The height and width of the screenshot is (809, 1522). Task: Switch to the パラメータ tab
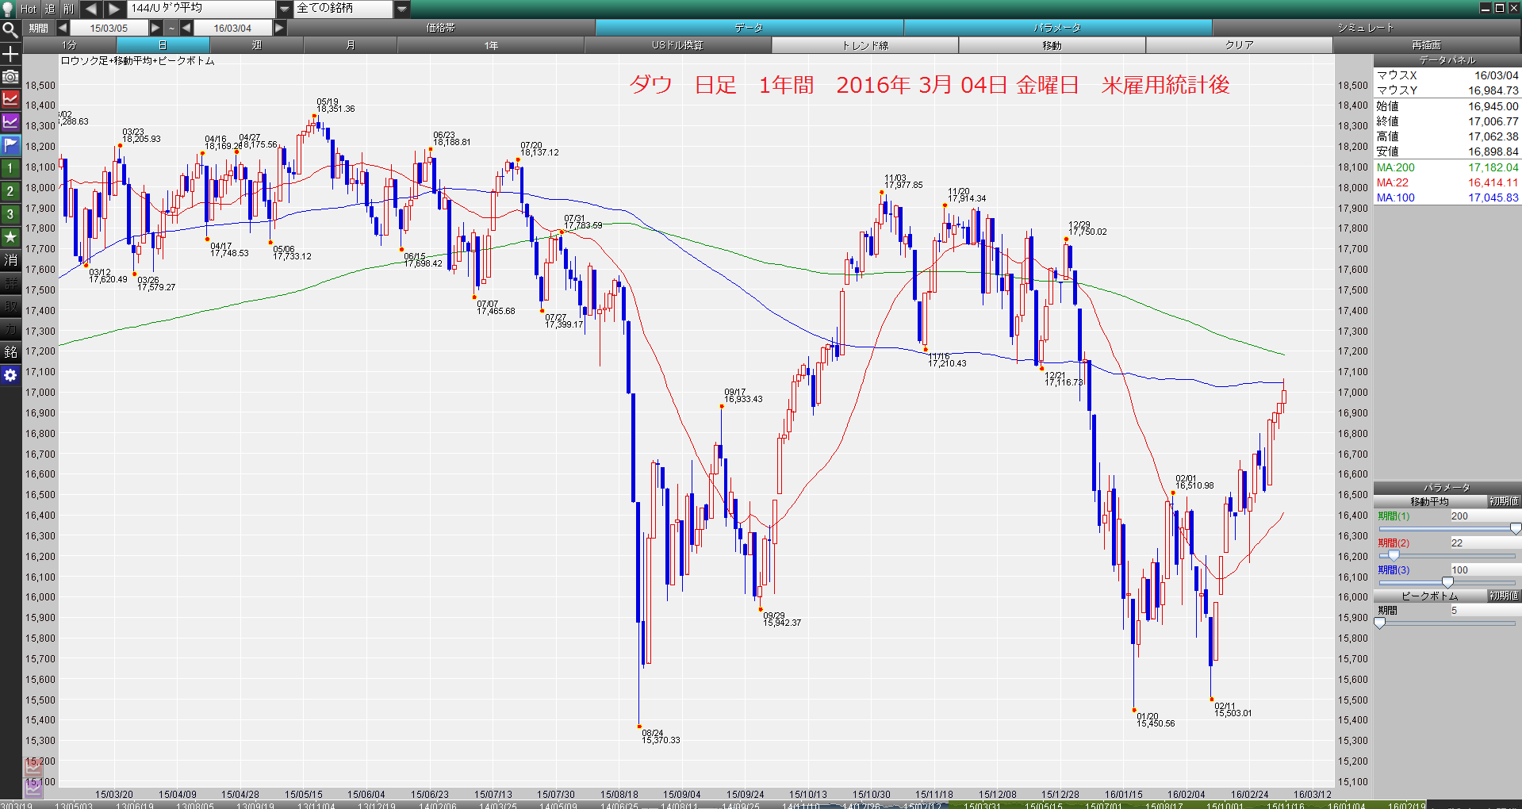pos(1057,28)
